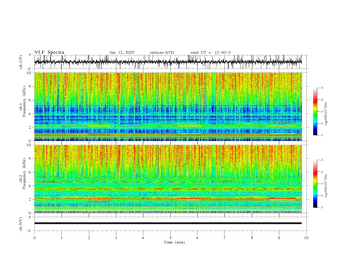Click the '-5' volt tick on ch.3(V) axis
Image resolution: width=345 pixels, height=267 pixels.
[x=30, y=231]
